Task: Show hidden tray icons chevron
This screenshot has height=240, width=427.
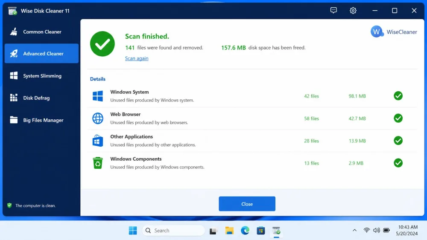Action: pyautogui.click(x=354, y=230)
